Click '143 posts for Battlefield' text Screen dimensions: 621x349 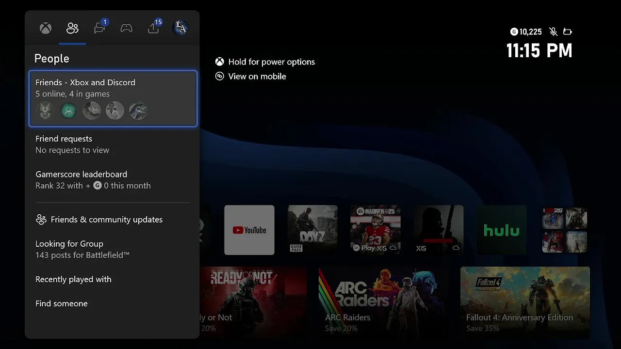coord(82,255)
